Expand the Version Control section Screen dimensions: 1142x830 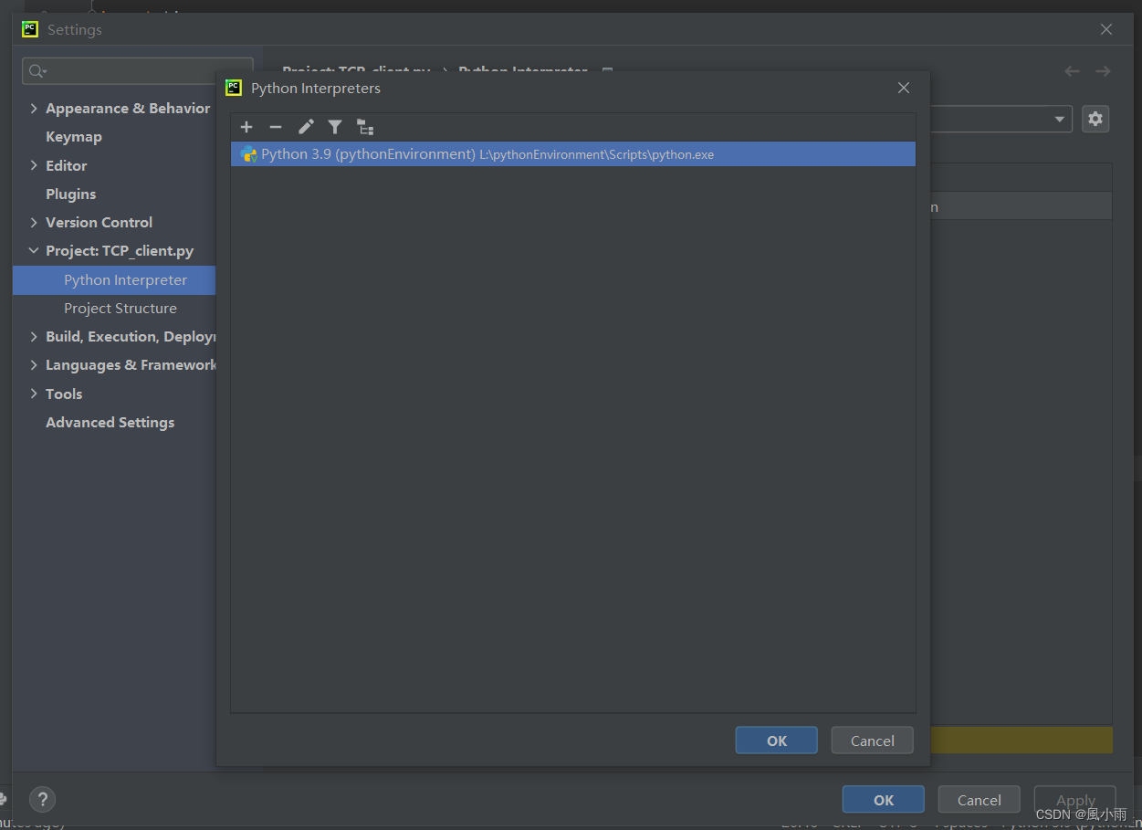34,223
